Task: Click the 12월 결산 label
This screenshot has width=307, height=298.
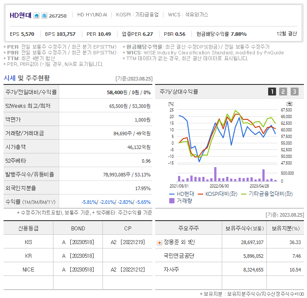Action: click(x=287, y=34)
